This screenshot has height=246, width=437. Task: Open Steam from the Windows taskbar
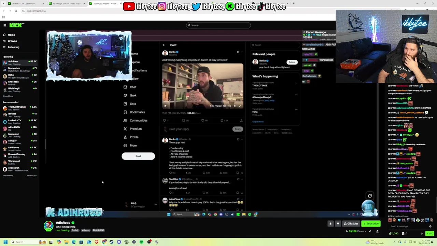pos(111,242)
